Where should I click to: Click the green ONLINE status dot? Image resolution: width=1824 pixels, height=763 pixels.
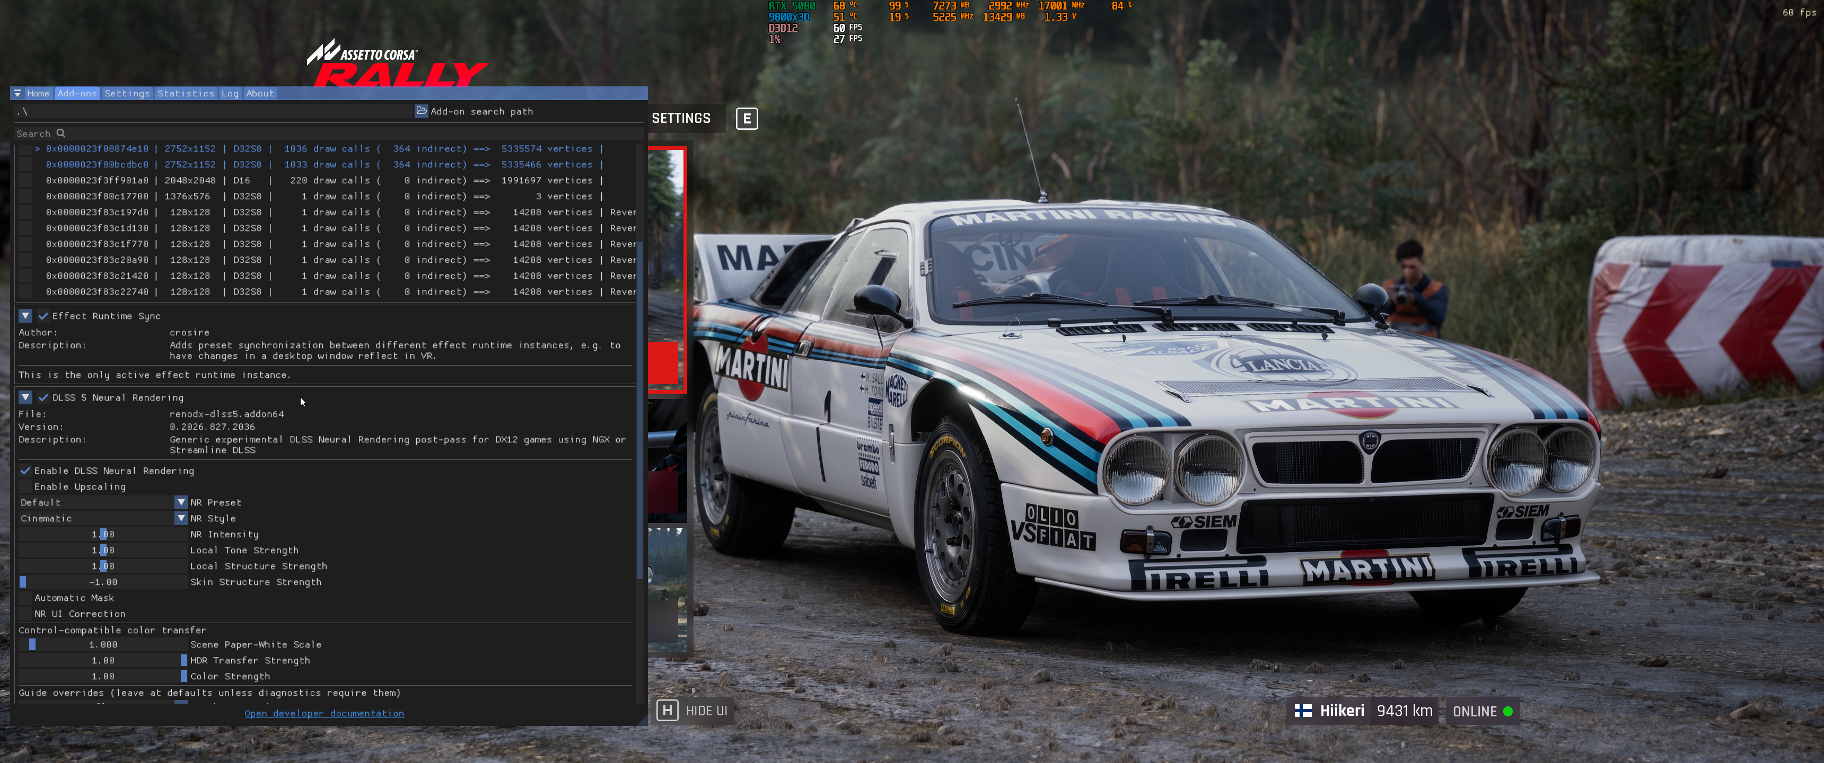pos(1507,711)
